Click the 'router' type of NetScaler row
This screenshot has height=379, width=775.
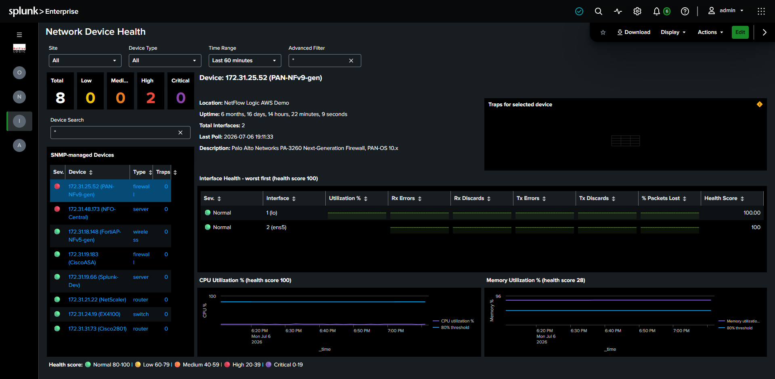pyautogui.click(x=140, y=299)
